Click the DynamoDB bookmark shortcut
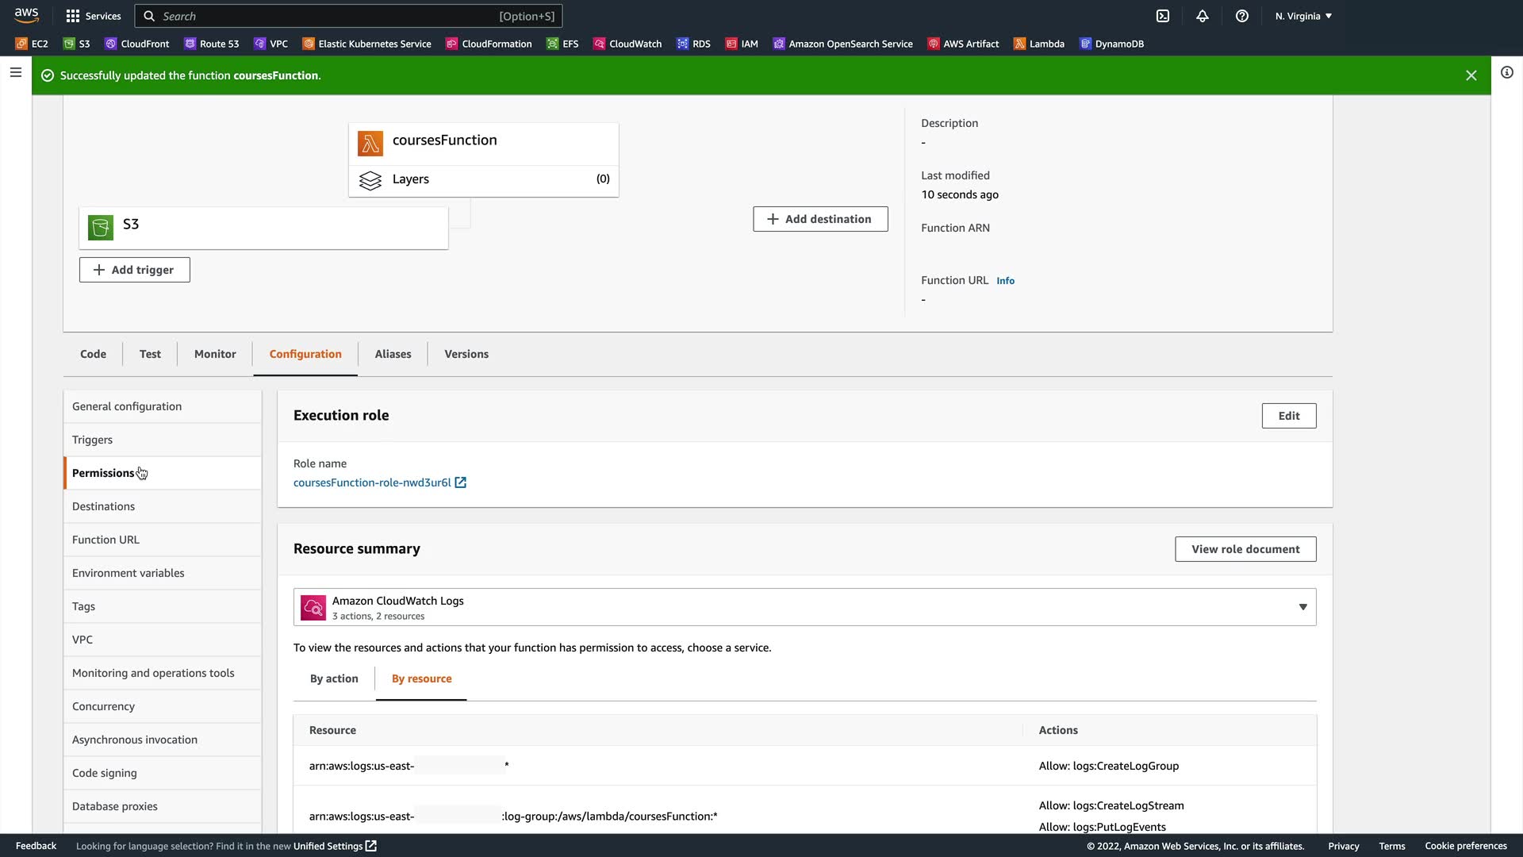1523x857 pixels. 1111,44
